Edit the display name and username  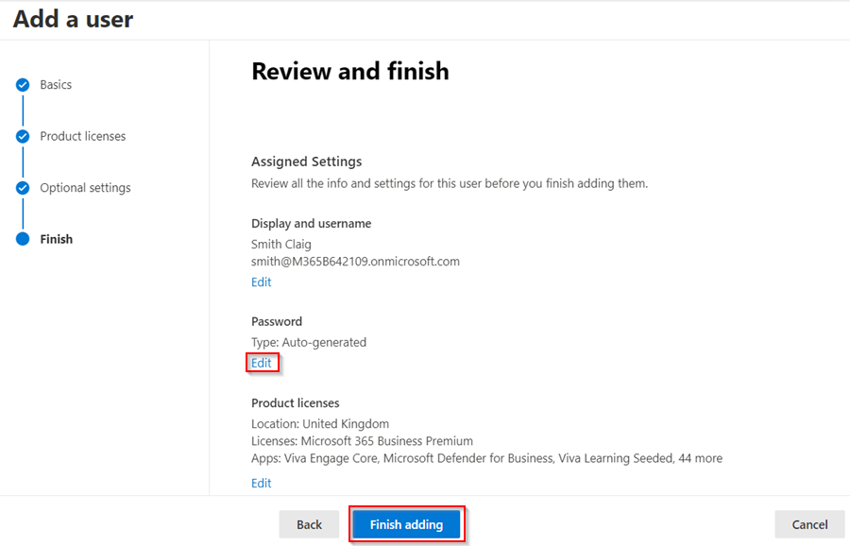coord(262,282)
